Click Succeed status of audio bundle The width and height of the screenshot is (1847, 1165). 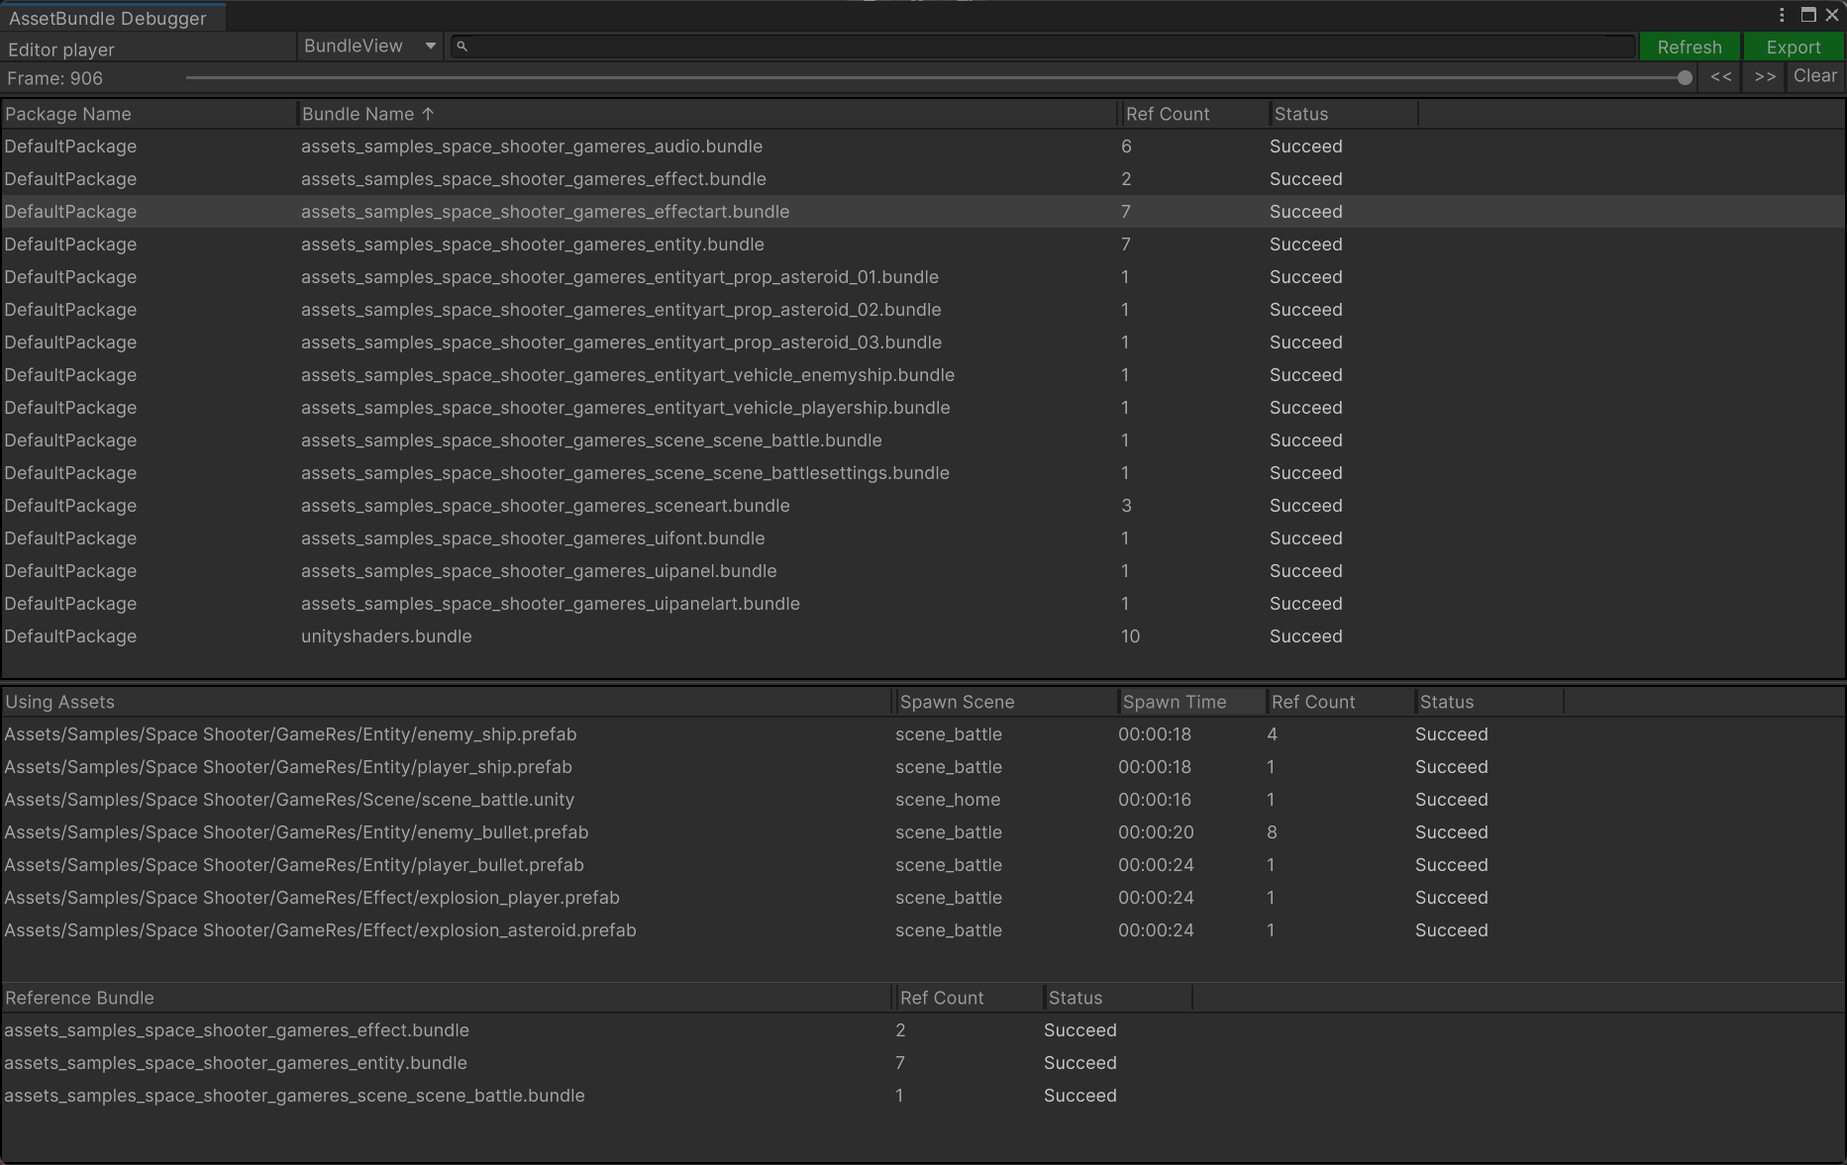pos(1306,146)
